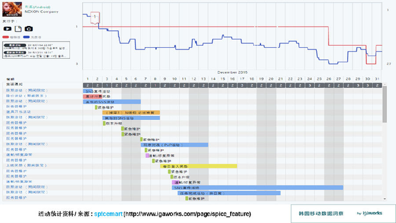Click the video play icon
This screenshot has width=396, height=223.
coord(7,29)
